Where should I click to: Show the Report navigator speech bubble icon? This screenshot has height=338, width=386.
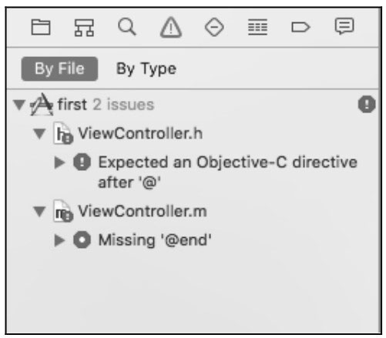[x=344, y=26]
